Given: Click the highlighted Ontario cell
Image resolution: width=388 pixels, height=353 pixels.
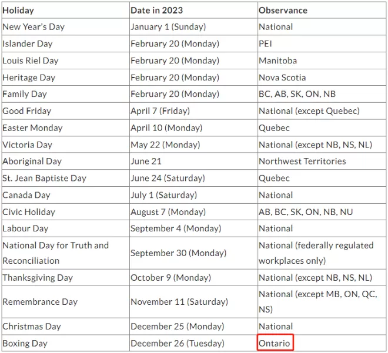Looking at the screenshot, I should point(275,342).
